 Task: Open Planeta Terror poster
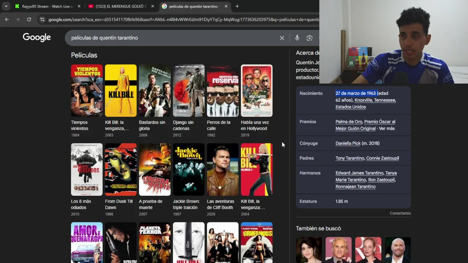coord(155,243)
